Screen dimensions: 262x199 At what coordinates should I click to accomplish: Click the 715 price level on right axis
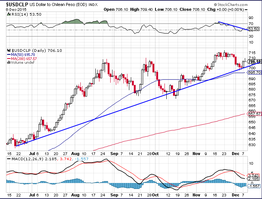(x=252, y=53)
